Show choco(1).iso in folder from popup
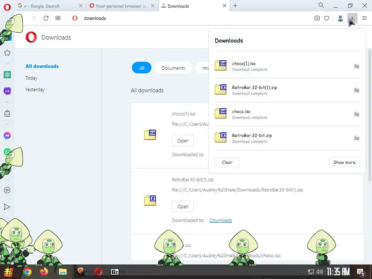 coord(357,66)
